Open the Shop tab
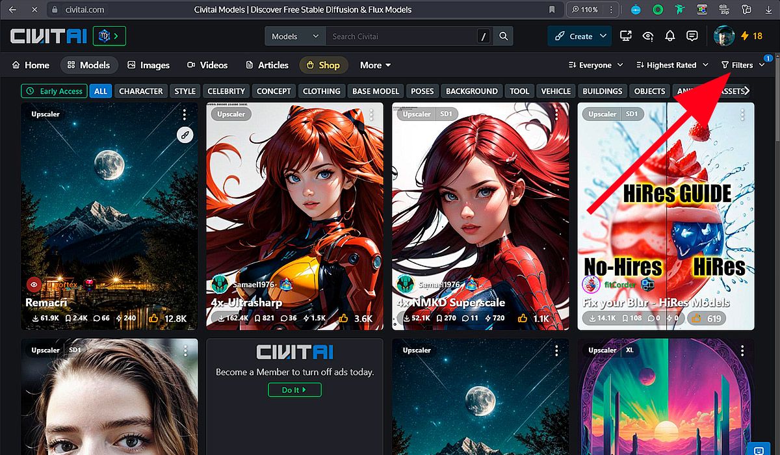Viewport: 780px width, 455px height. [323, 65]
